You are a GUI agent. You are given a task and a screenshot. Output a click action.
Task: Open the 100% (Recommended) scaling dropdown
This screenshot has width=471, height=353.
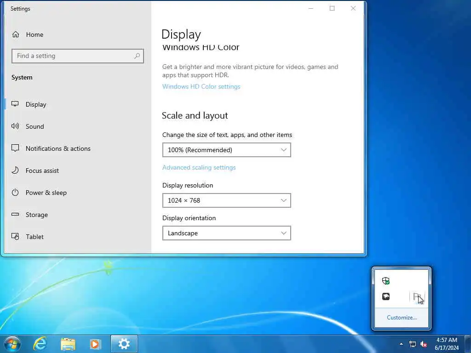pyautogui.click(x=226, y=150)
